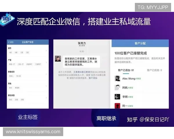The image size is (174, 139).
Task: Open 李明's avatar
Action: pyautogui.click(x=117, y=97)
